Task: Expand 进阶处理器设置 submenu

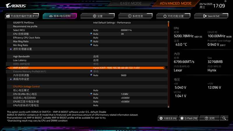Action: [x=22, y=49]
